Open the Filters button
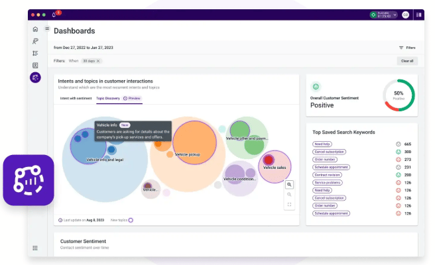The height and width of the screenshot is (265, 435). [x=407, y=48]
